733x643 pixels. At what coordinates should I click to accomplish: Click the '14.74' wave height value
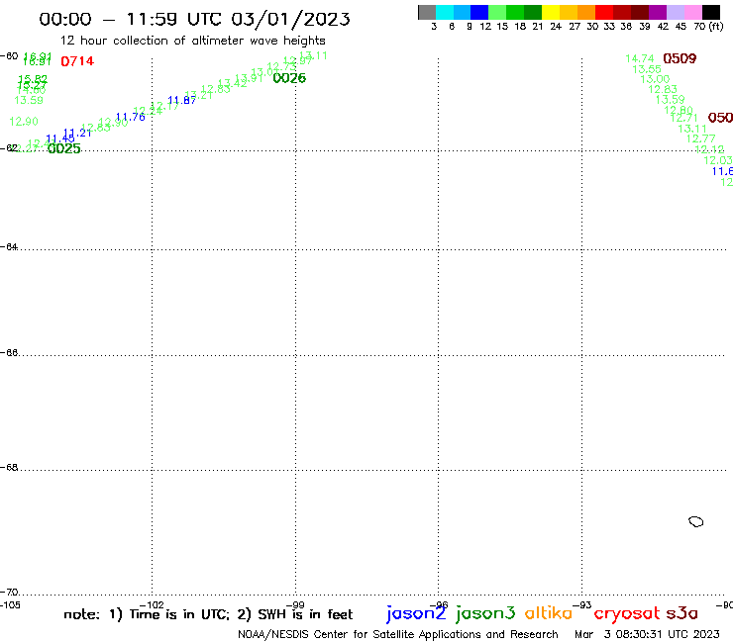640,58
